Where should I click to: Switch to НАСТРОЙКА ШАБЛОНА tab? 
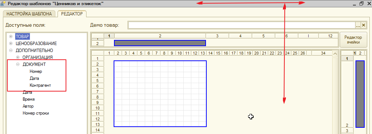tap(29, 14)
